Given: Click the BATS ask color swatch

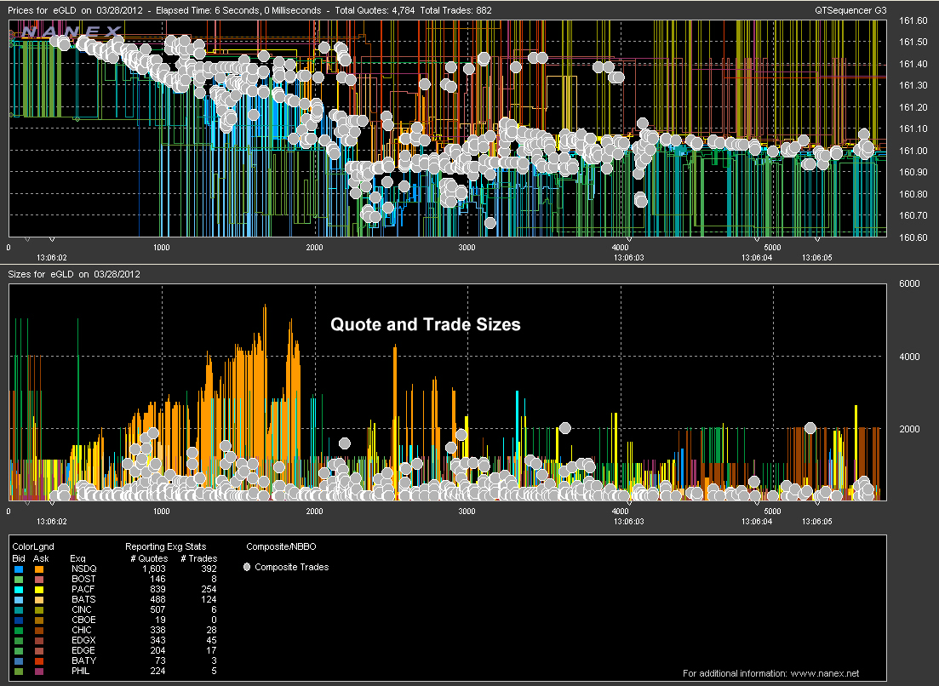Looking at the screenshot, I should (39, 600).
